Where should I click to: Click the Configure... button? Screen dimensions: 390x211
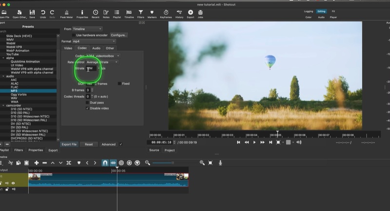118,35
